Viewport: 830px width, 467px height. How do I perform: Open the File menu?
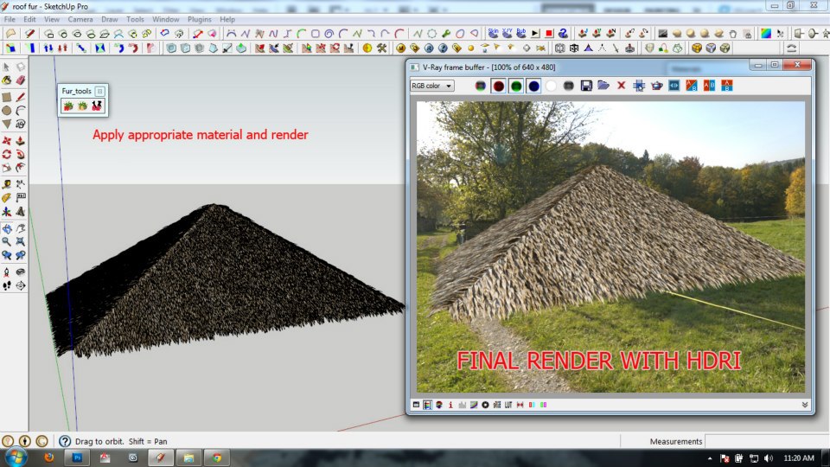10,19
